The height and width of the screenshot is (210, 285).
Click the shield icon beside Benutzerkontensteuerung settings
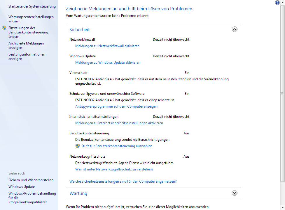point(4,28)
